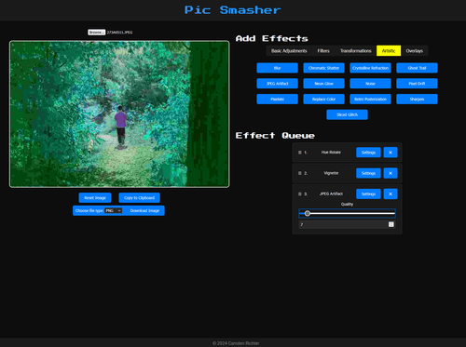Add the Crystalline Refraction effect
466x347 pixels.
pos(370,68)
